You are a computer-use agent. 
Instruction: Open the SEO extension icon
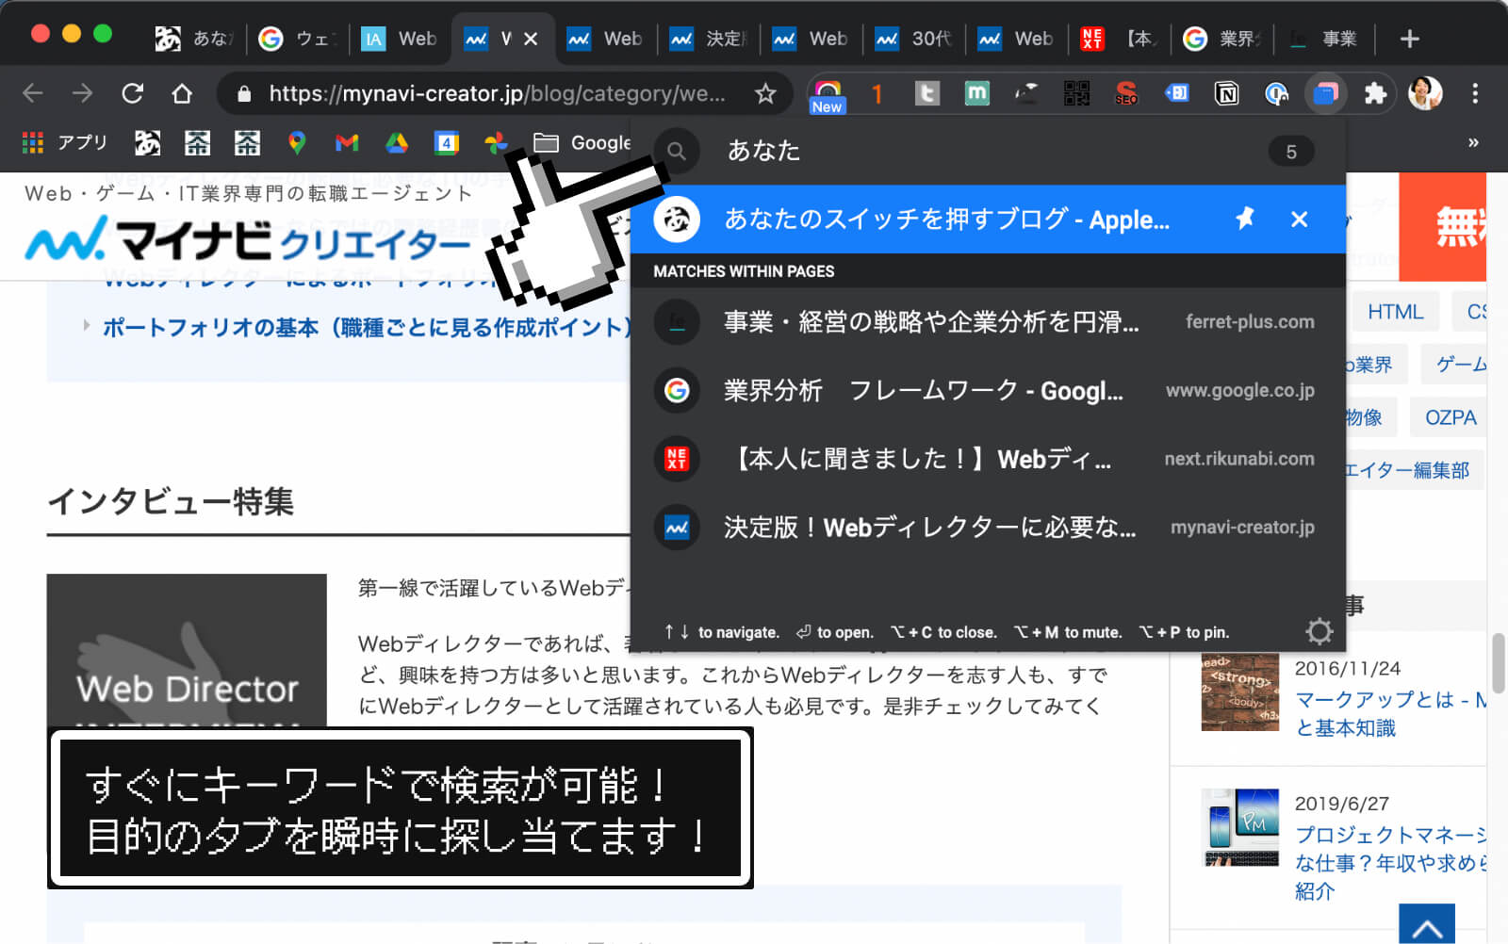point(1126,93)
